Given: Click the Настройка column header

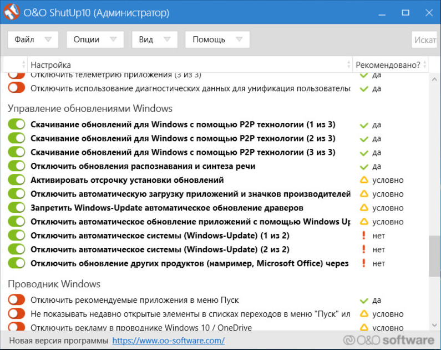Looking at the screenshot, I should (190, 65).
